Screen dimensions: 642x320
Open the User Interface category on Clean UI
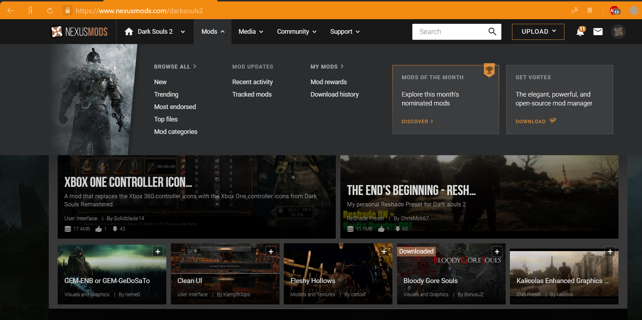click(192, 294)
